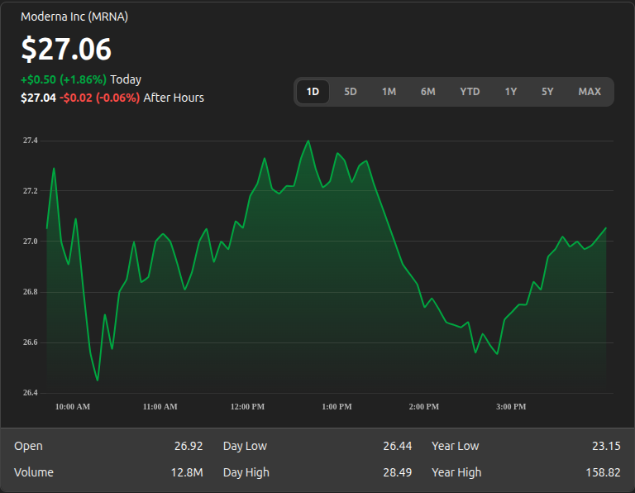Click the 26.8 y-axis label

(x=30, y=292)
